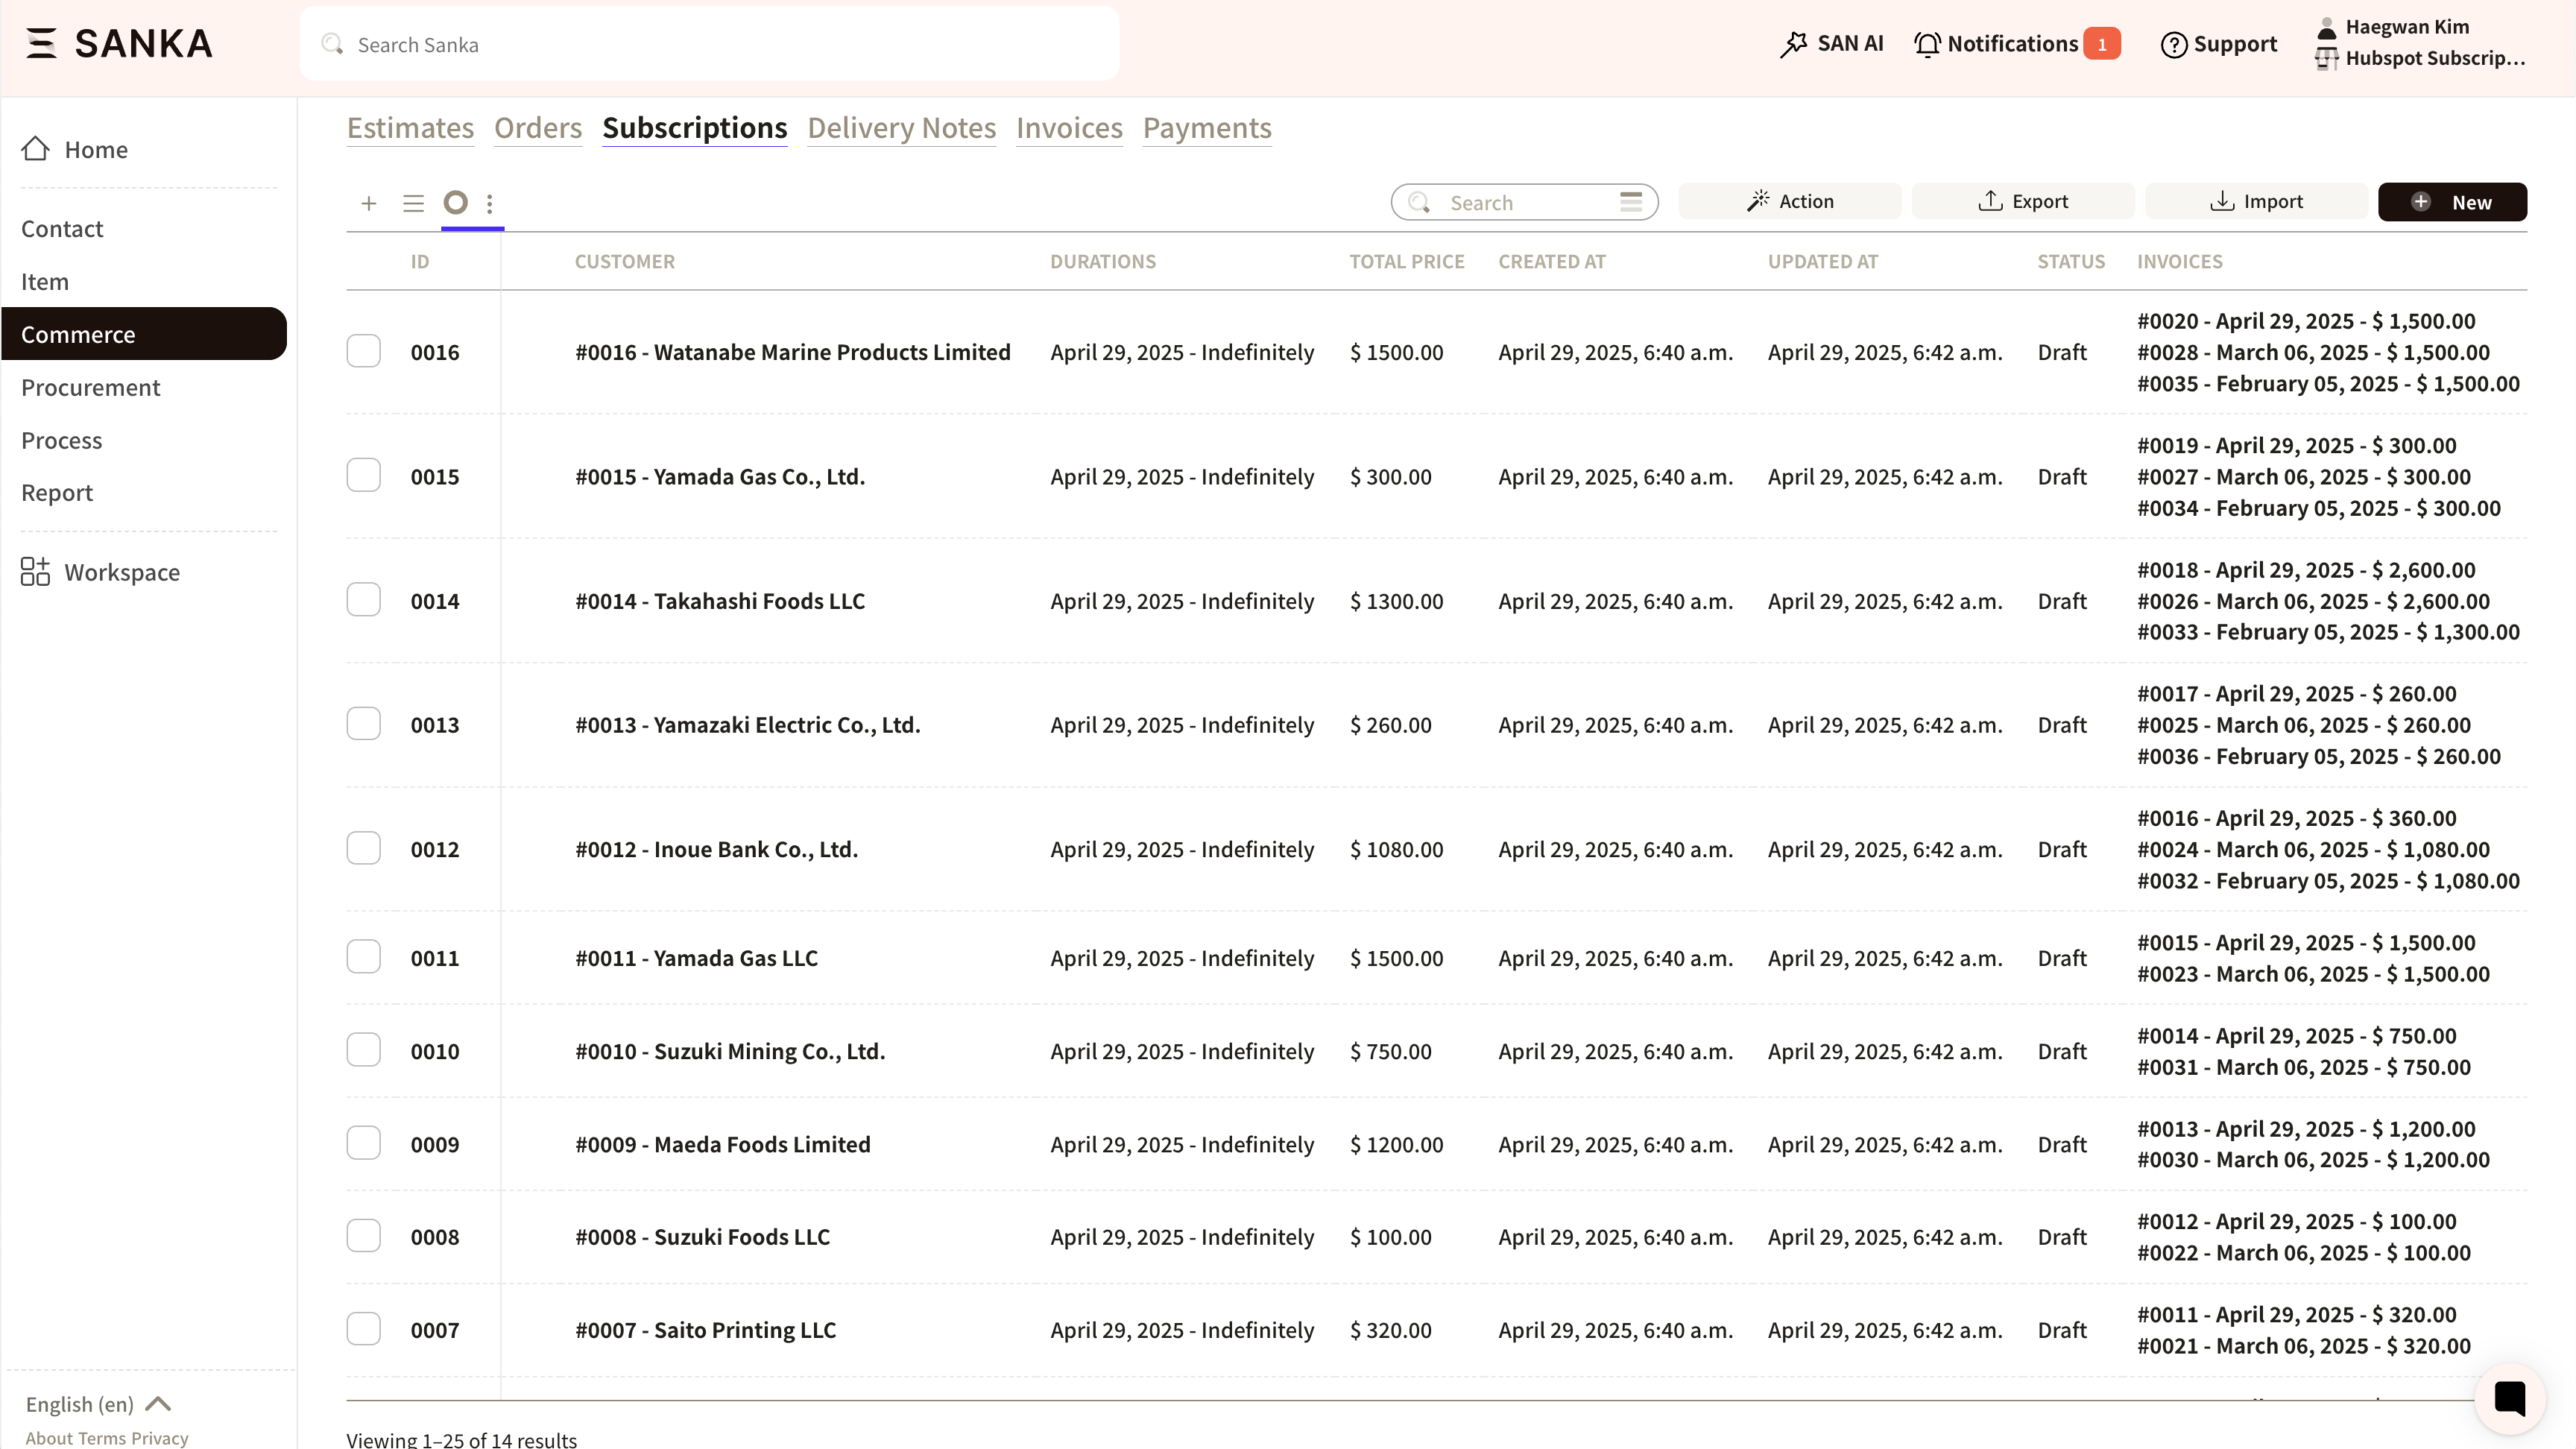Open the Procurement sidebar menu item
Screen dimensions: 2576x1449
coord(91,387)
